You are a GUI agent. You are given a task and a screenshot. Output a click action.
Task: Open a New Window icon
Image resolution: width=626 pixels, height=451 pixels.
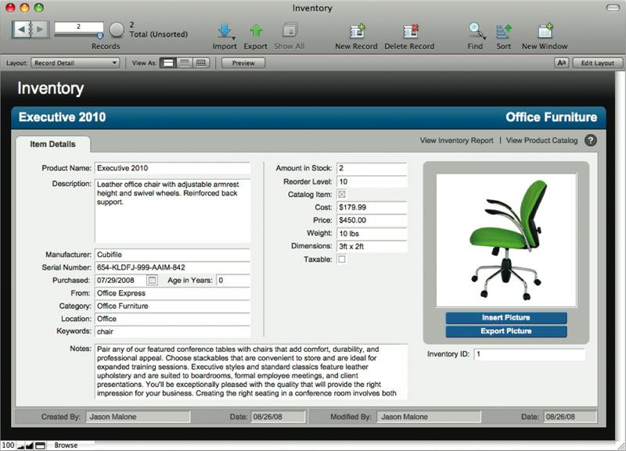(545, 31)
